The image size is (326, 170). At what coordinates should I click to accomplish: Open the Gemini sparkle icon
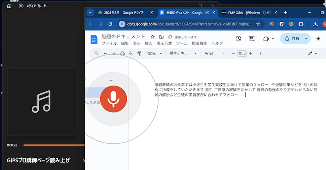pyautogui.click(x=318, y=39)
